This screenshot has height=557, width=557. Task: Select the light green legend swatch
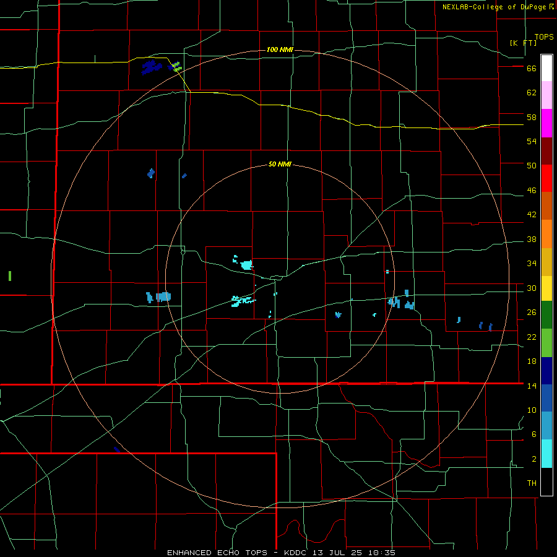(x=546, y=343)
